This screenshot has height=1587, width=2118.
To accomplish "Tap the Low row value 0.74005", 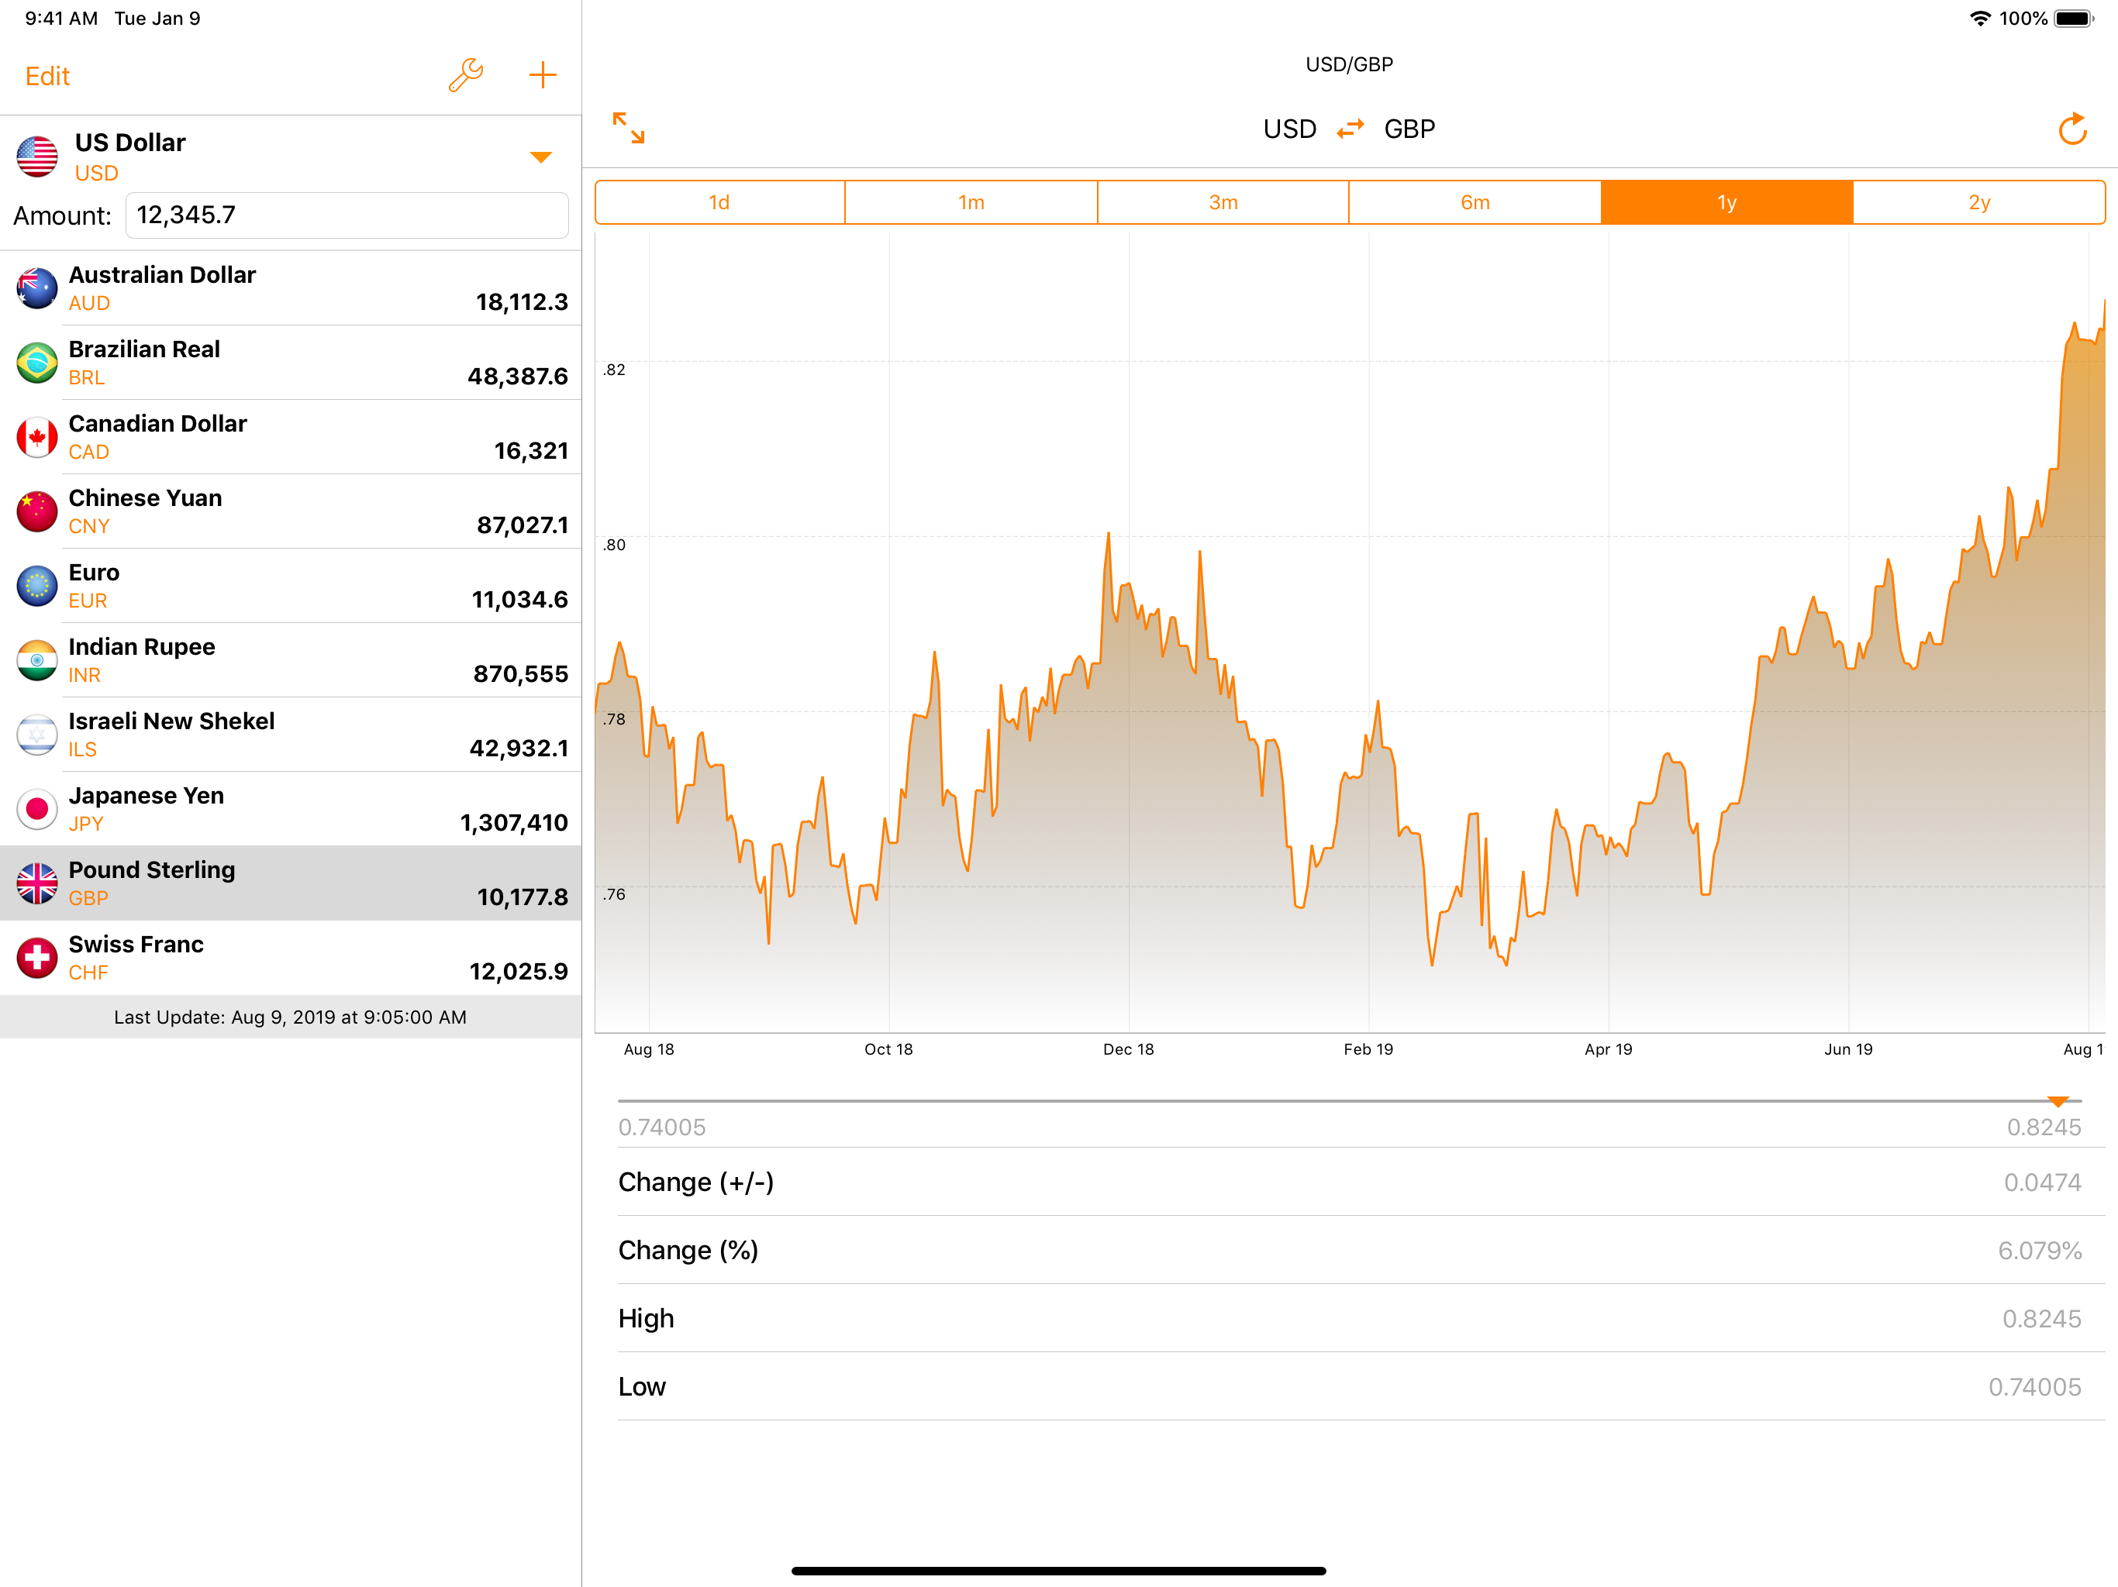I will point(2035,1387).
